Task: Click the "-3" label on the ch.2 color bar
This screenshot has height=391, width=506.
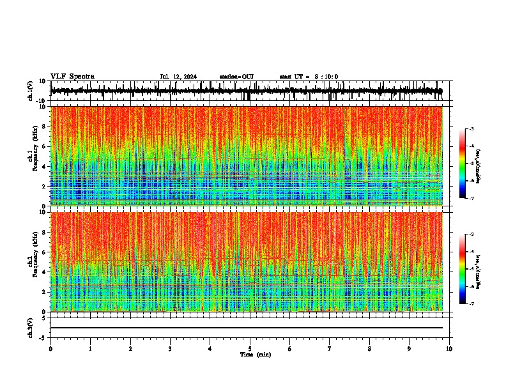Action: [x=471, y=234]
